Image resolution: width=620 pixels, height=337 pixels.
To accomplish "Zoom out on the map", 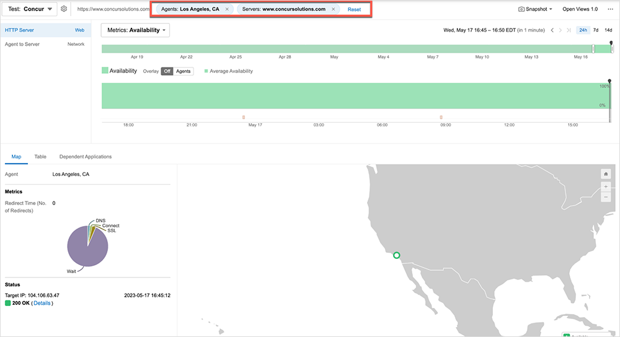I will [x=606, y=197].
